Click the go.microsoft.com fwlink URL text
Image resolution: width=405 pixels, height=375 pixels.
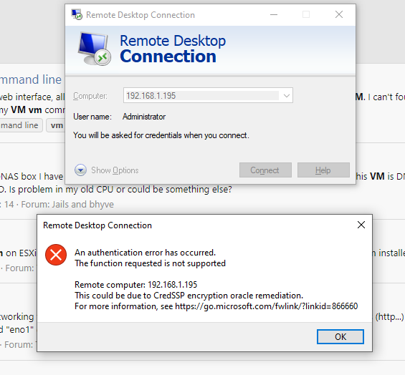(x=267, y=306)
